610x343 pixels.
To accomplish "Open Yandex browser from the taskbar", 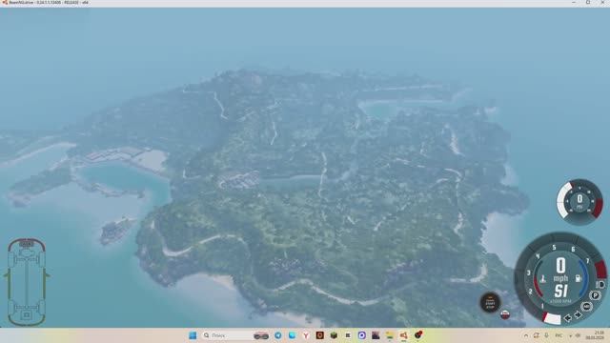I will coord(306,335).
